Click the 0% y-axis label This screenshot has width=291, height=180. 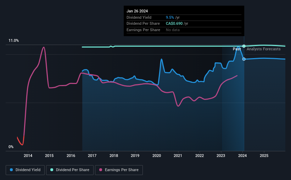(x=11, y=147)
